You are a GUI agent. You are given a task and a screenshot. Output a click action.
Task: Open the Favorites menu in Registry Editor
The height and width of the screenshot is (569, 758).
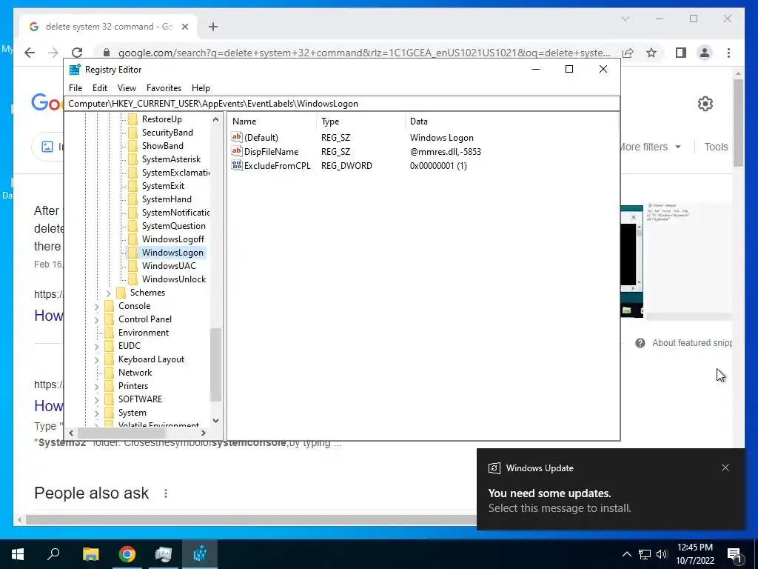click(164, 88)
